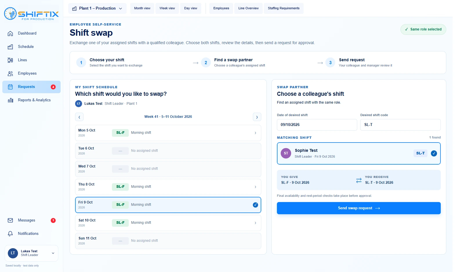Screen dimensions: 457x272
Task: Go to previous week with left chevron
Action: coord(79,117)
